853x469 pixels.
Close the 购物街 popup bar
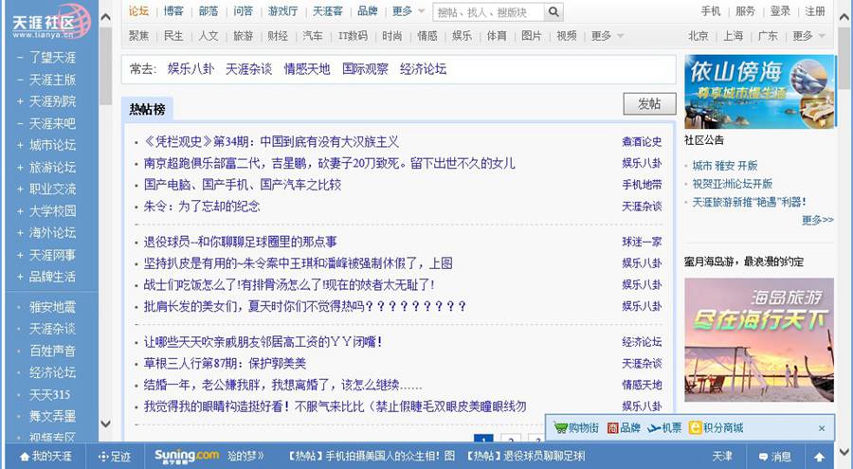[x=822, y=428]
